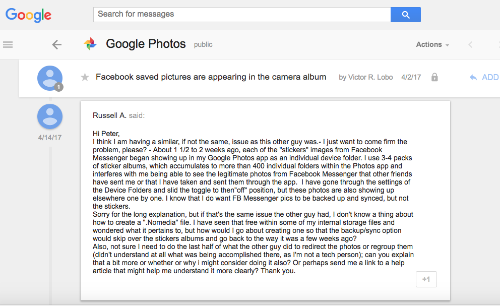
Task: Click the Google logo
Action: [28, 15]
